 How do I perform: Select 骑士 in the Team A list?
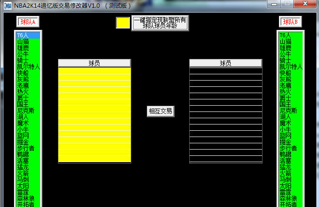tap(28, 61)
